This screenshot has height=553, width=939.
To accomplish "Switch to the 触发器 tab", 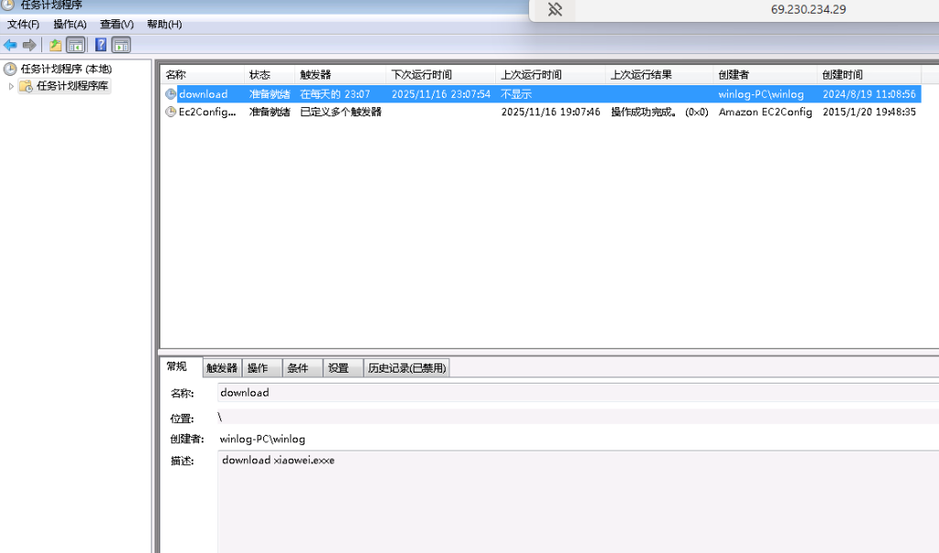I will [x=222, y=368].
